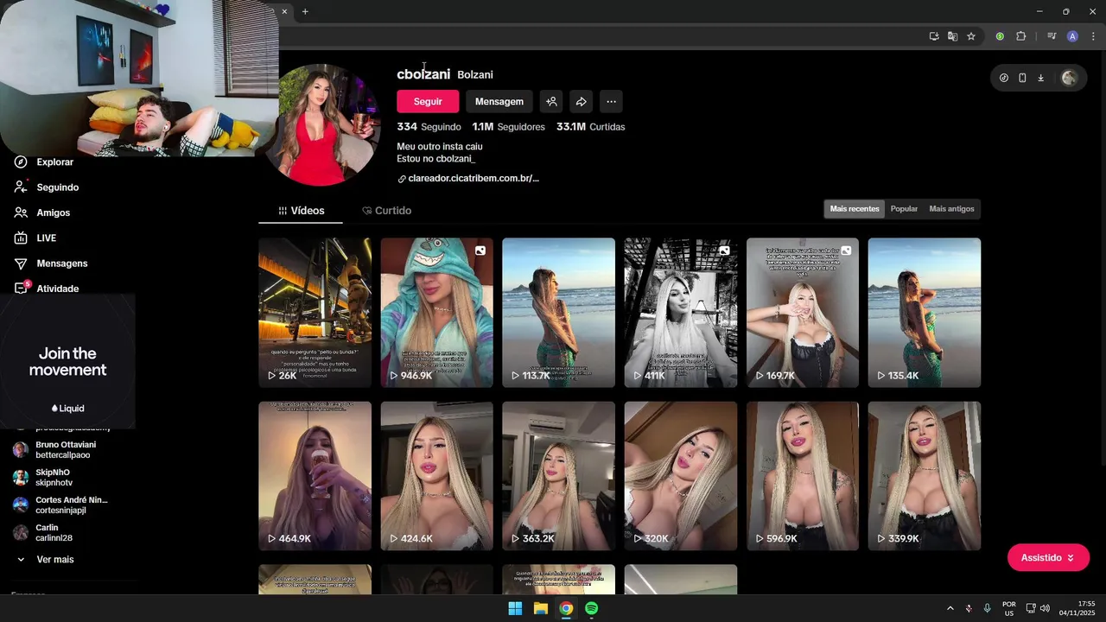Open the video with 424.6K views
This screenshot has width=1106, height=622.
(436, 476)
